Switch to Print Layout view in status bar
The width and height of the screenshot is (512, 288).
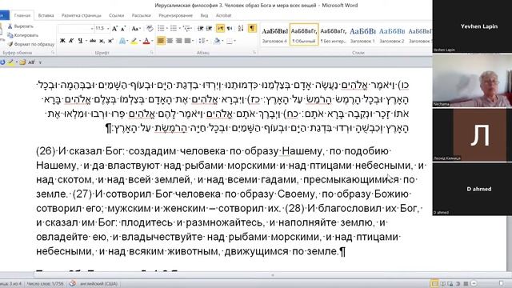(434, 284)
